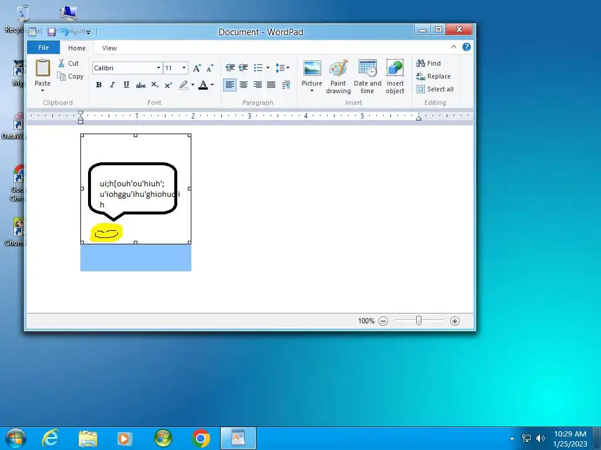Copy the selection to clipboard
The image size is (601, 450).
tap(70, 76)
